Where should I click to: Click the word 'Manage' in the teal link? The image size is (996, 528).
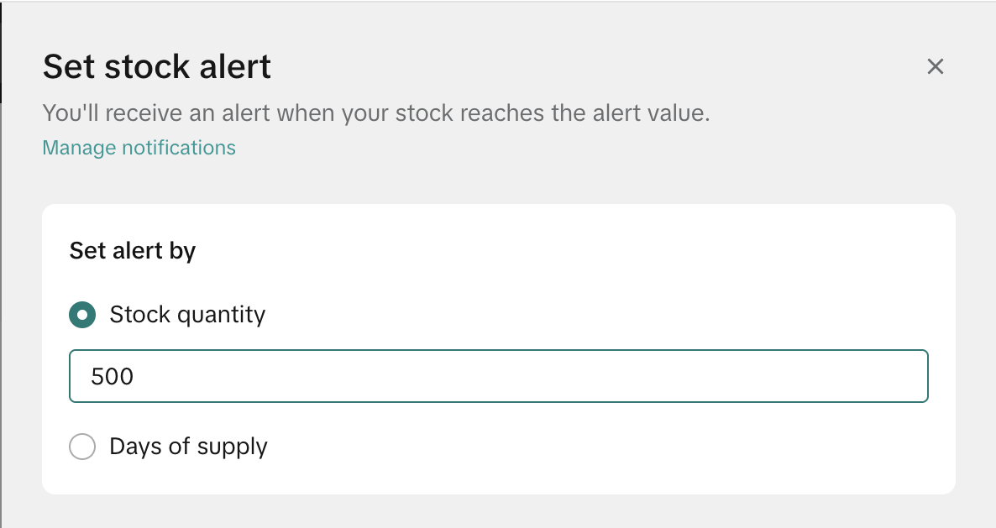79,148
